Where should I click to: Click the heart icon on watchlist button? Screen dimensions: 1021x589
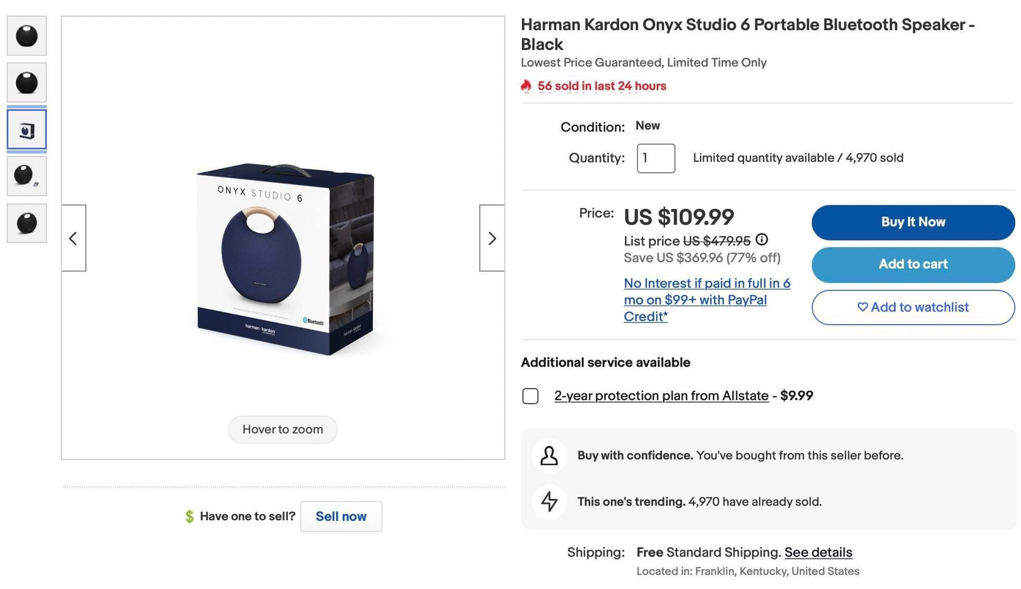click(x=862, y=307)
